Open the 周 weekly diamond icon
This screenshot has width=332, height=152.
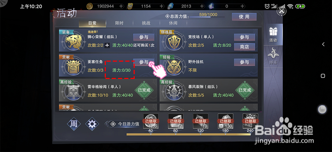click(74, 124)
